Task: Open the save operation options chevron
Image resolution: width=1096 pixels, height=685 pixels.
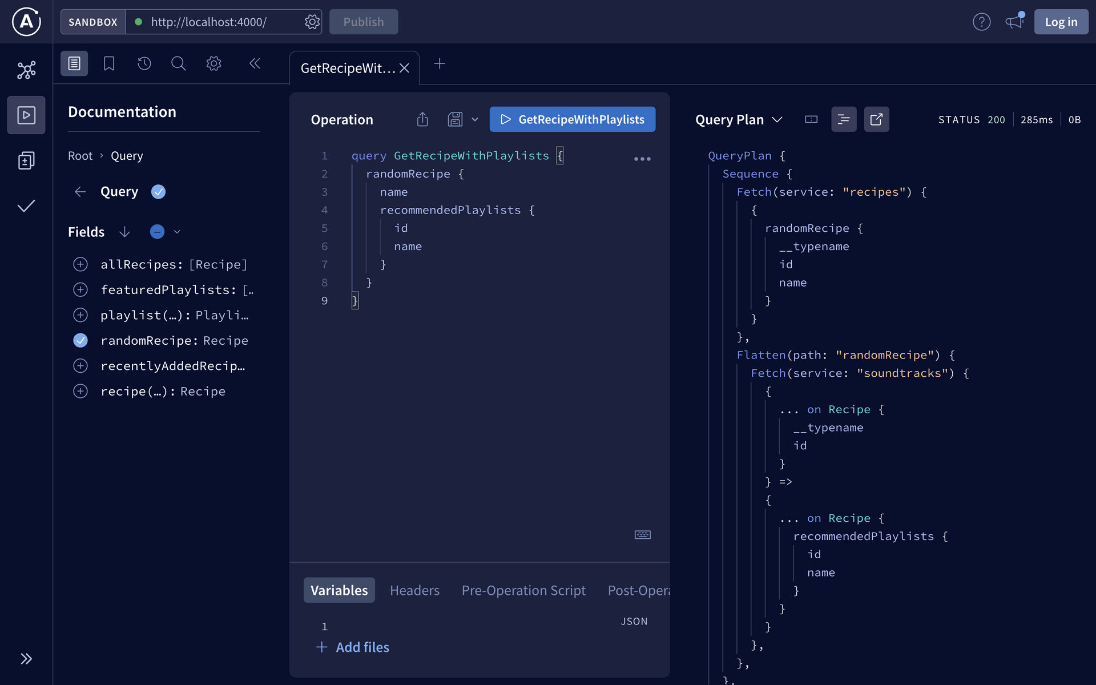Action: [x=475, y=119]
